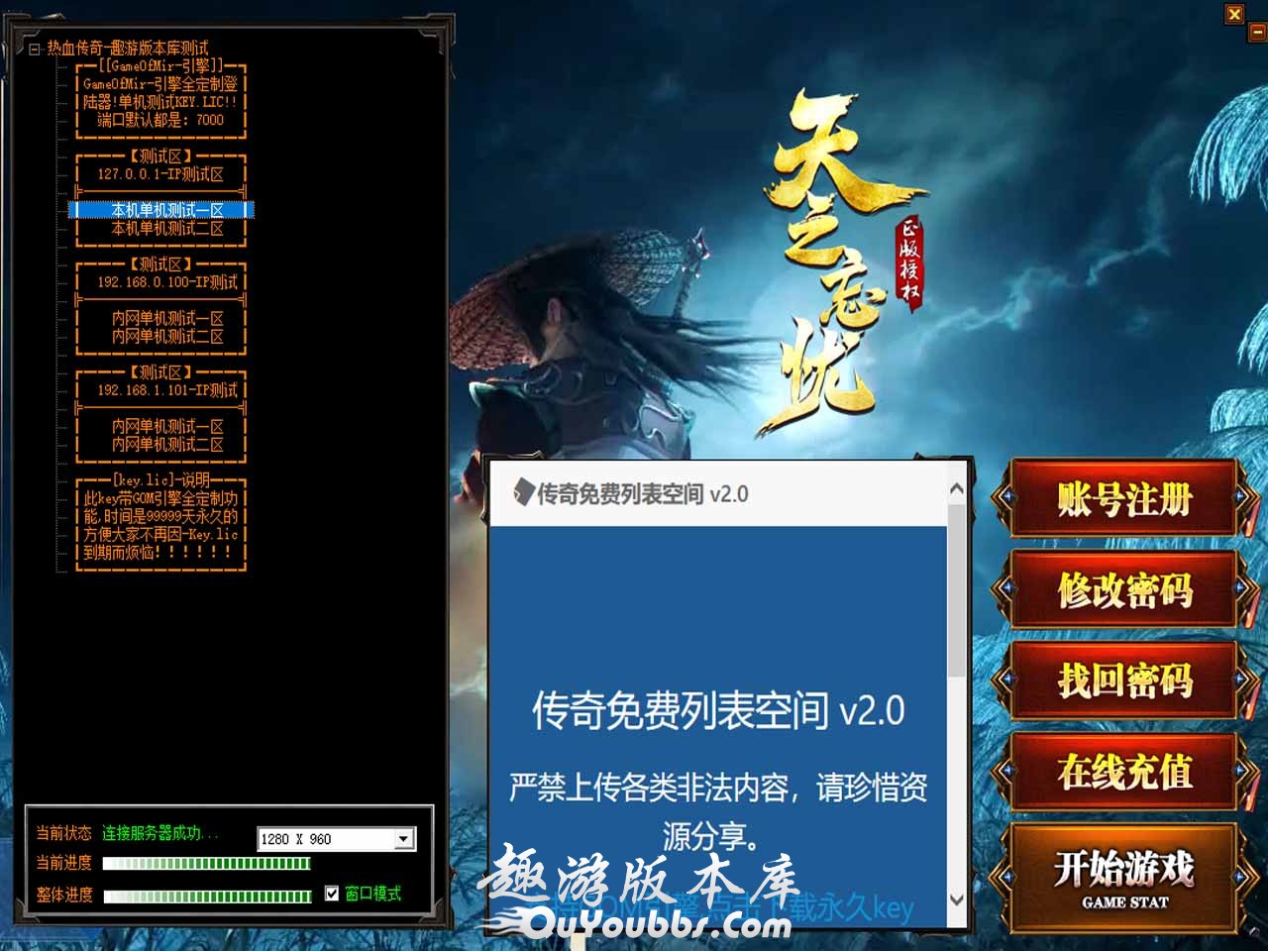1268x951 pixels.
Task: Click scrollbar up arrow in web panel
Action: click(956, 488)
